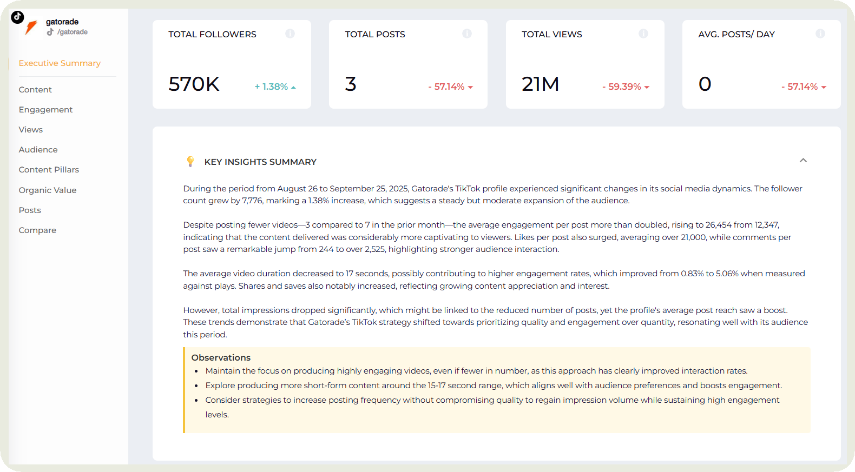The height and width of the screenshot is (472, 855).
Task: Click the /gatorade profile handle link
Action: click(73, 32)
